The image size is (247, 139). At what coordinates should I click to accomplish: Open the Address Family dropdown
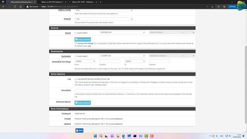click(104, 10)
